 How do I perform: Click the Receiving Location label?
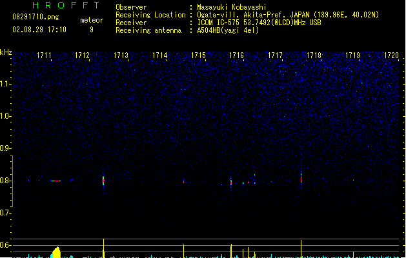click(150, 15)
